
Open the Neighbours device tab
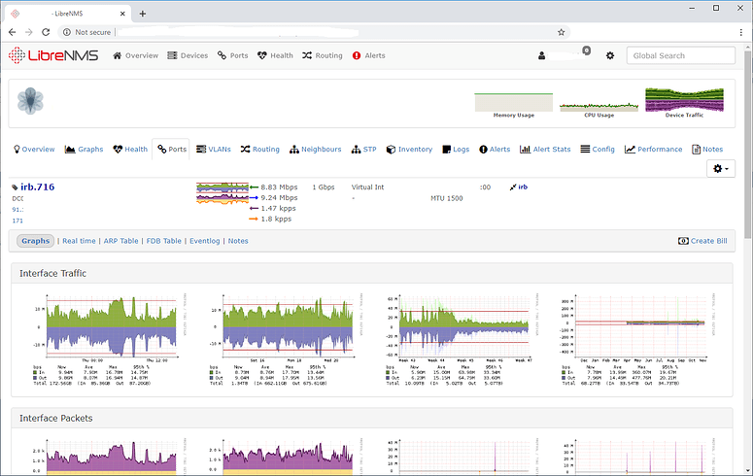315,150
